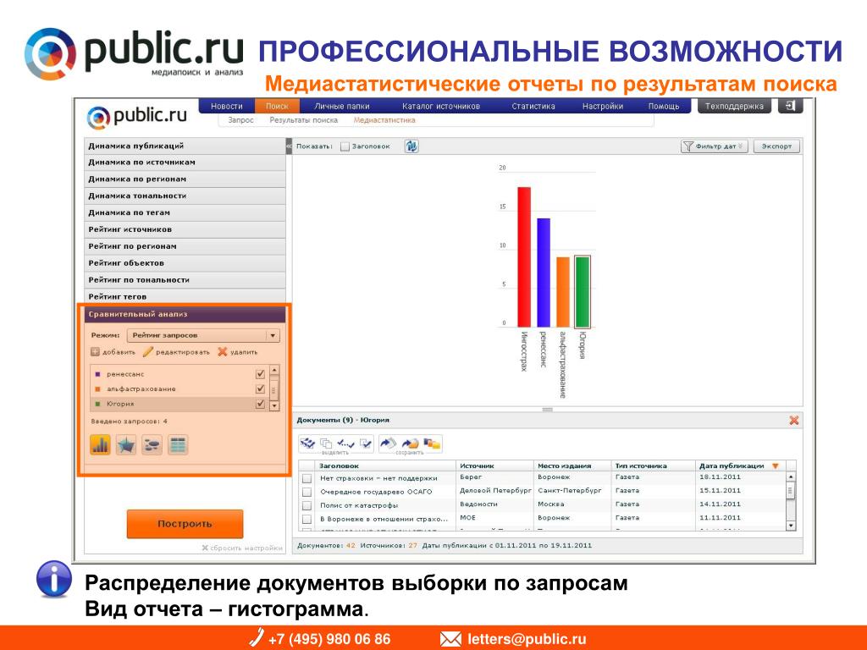Viewport: 867px width, 650px height.
Task: Switch to the 'Результаты поиска' sub-tab
Action: click(304, 120)
